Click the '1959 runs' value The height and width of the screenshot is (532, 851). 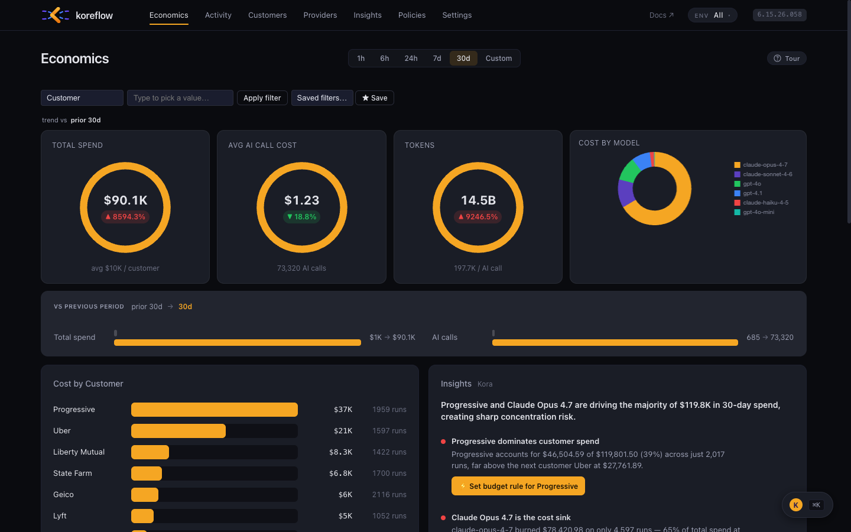point(389,410)
